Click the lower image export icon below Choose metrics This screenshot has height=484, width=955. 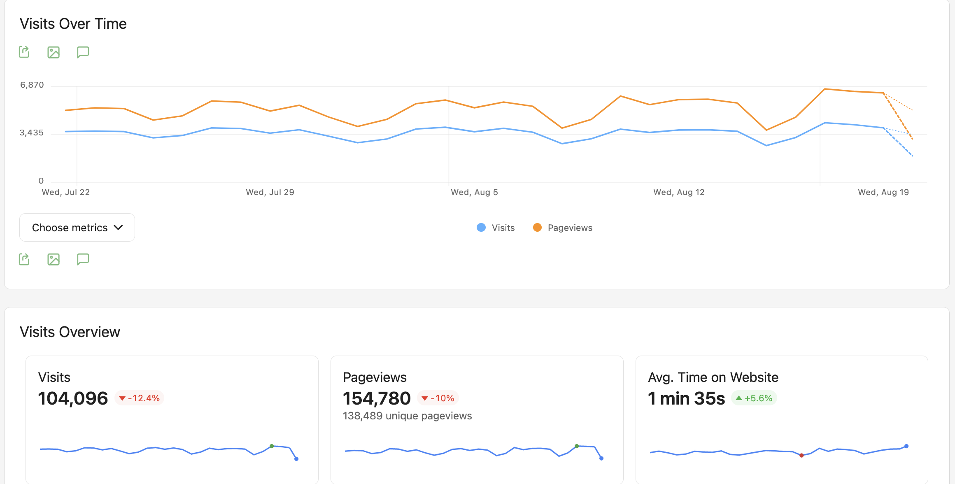[54, 259]
